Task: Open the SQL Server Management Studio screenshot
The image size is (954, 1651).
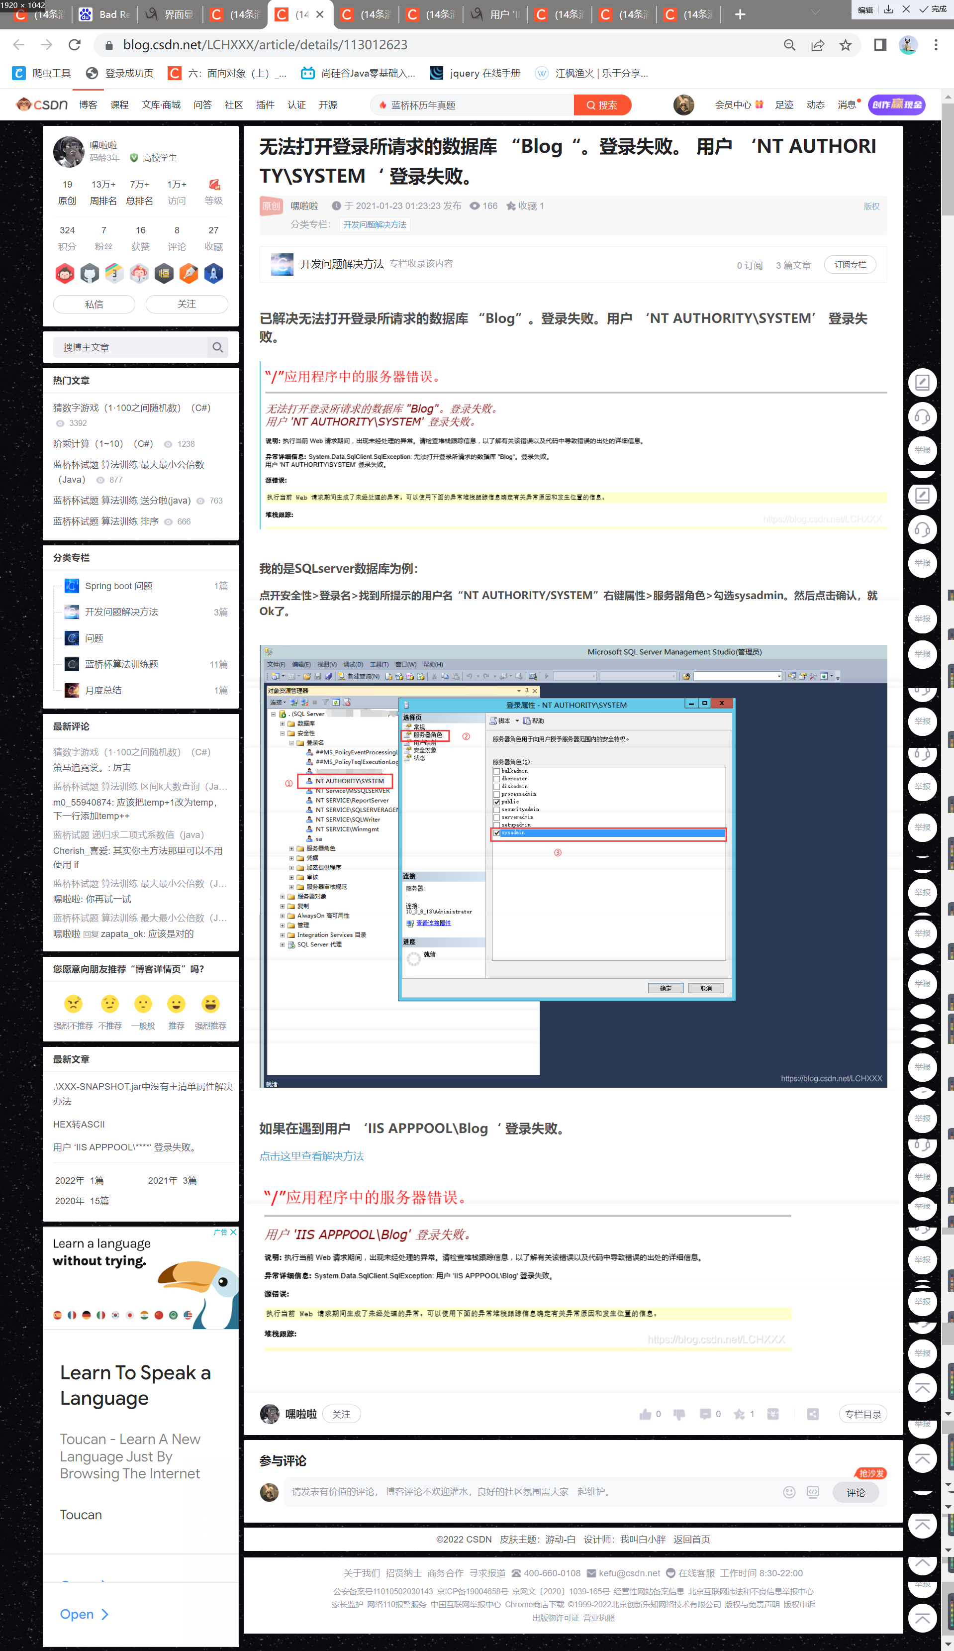Action: (x=573, y=866)
